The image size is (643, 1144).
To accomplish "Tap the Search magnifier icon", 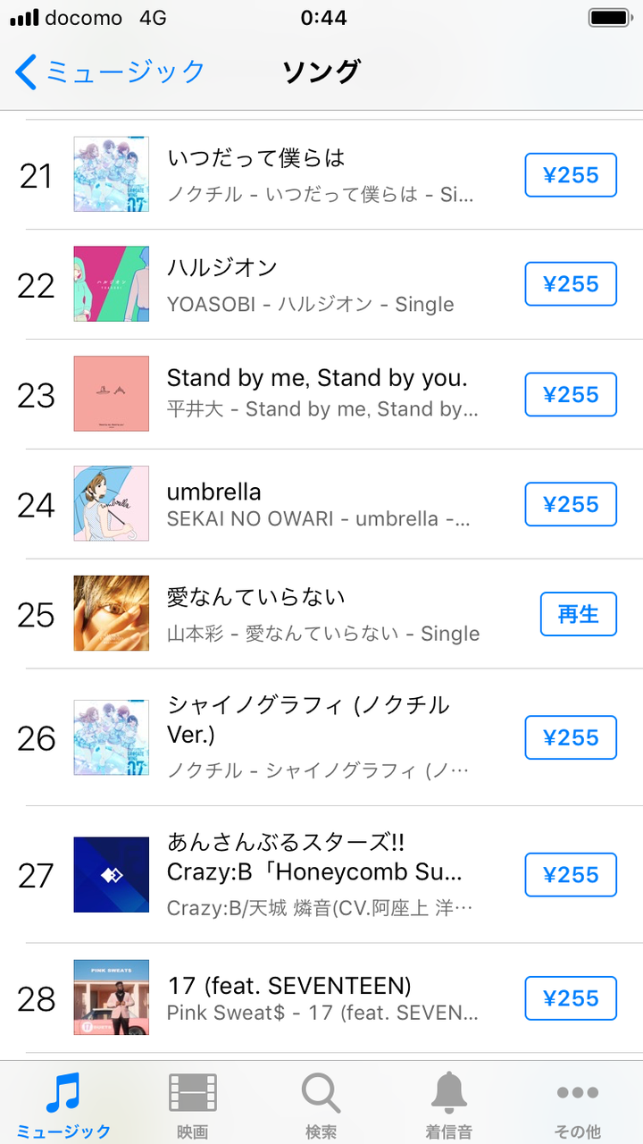I will pos(321,1092).
